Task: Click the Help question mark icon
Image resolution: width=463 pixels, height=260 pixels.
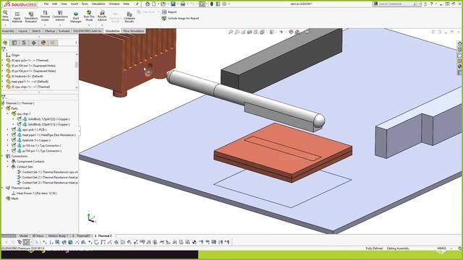Action: 431,4
